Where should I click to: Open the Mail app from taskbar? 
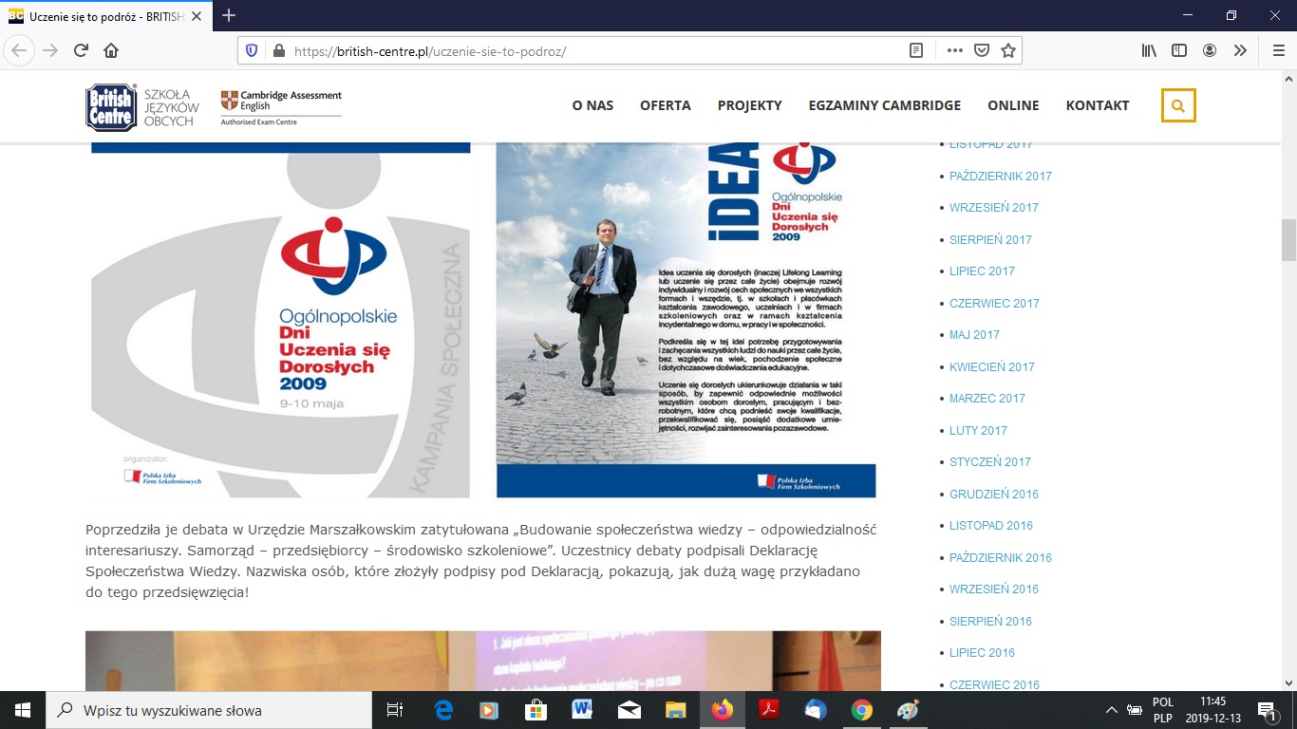[x=629, y=710]
